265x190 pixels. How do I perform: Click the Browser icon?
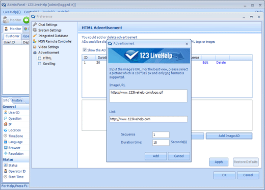(6, 148)
